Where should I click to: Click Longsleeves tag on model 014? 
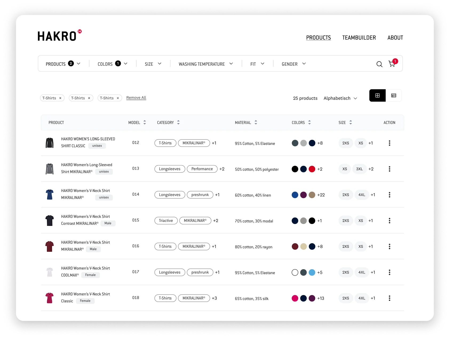[x=170, y=195]
